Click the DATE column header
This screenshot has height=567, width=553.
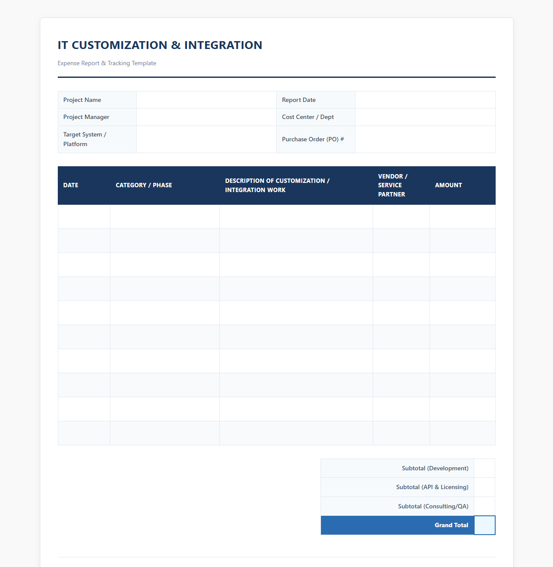coord(84,185)
